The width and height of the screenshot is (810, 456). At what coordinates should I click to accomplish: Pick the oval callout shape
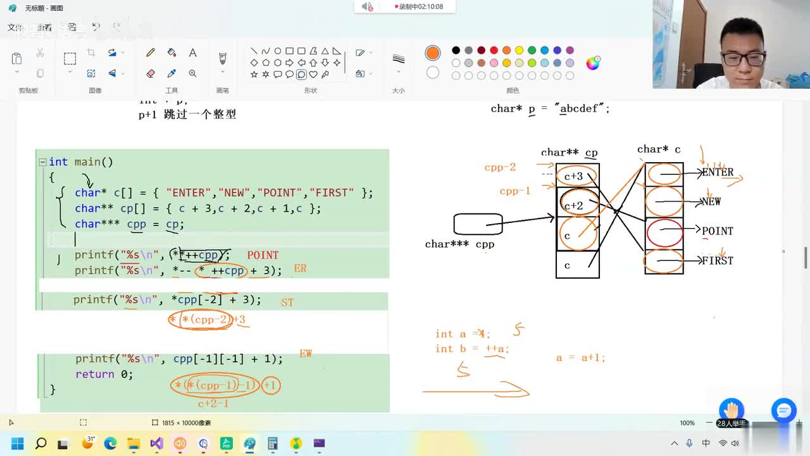tap(289, 75)
